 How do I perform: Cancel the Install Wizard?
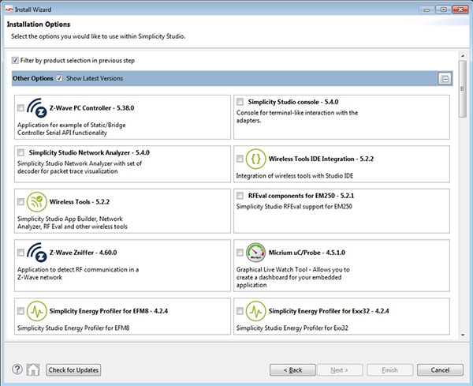440,369
